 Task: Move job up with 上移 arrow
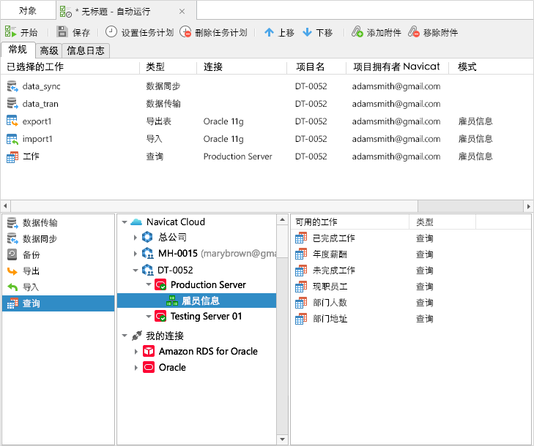coord(269,32)
